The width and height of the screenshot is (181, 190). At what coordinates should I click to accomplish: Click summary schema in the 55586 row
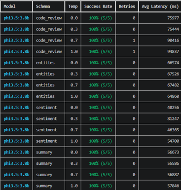tap(44, 164)
